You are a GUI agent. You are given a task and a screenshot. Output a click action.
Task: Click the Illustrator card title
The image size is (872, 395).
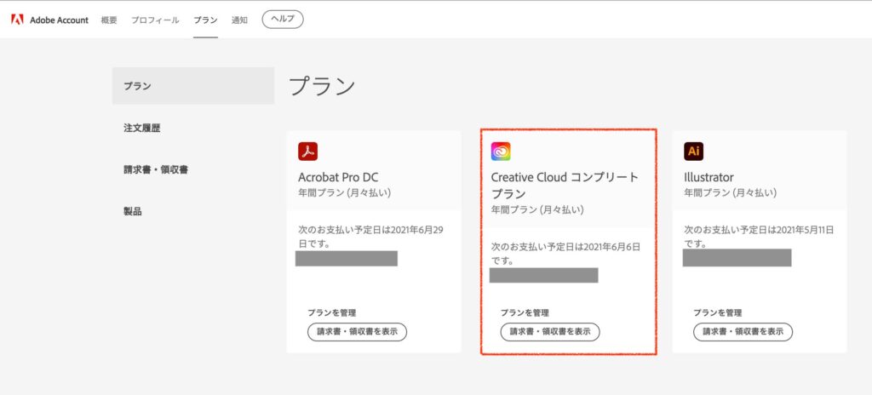click(x=708, y=177)
